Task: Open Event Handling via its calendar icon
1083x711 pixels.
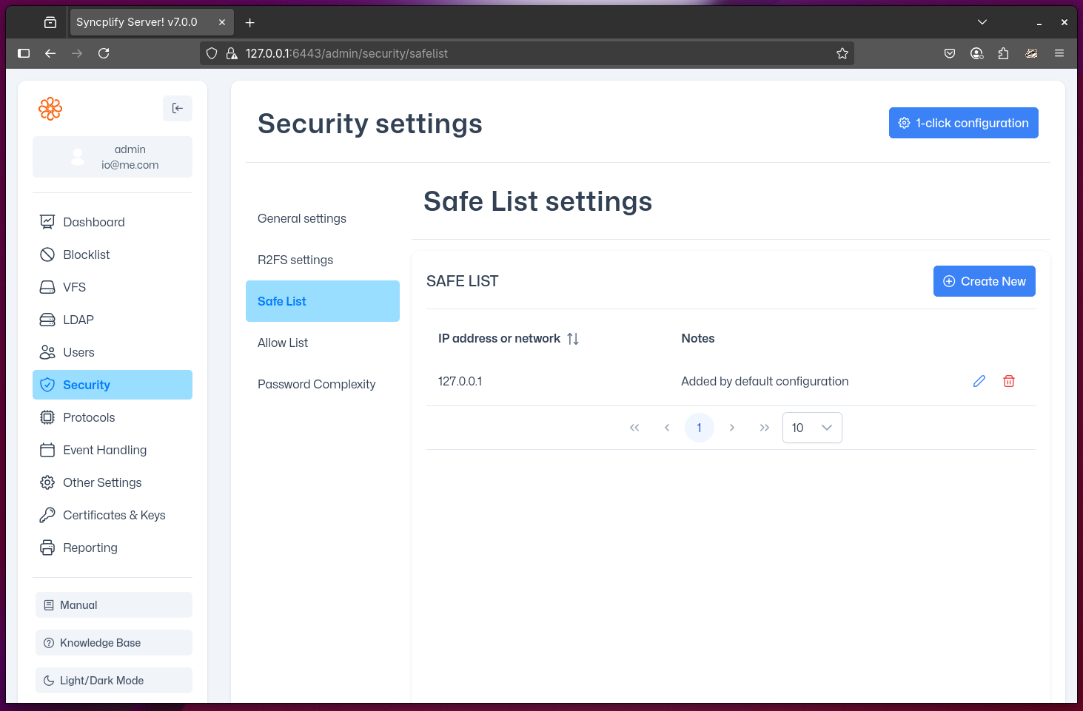Action: click(x=47, y=450)
